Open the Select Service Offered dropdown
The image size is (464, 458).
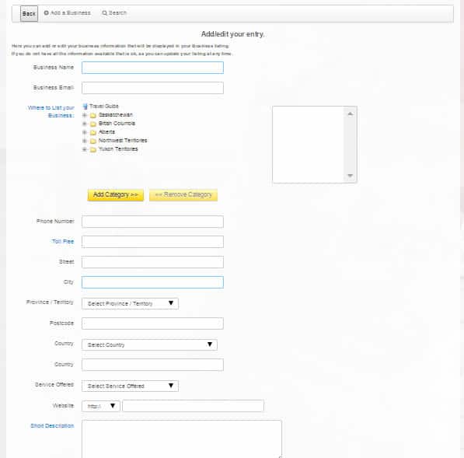pos(131,386)
